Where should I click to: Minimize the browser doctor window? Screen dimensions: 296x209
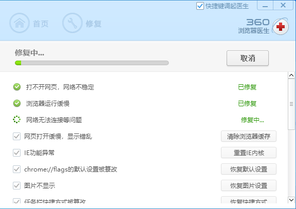(265, 6)
